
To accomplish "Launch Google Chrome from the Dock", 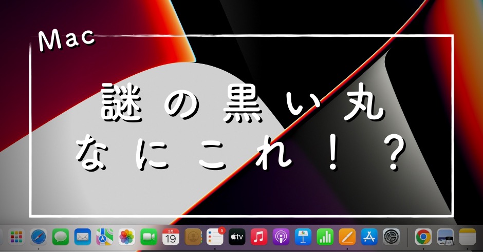I will (423, 237).
